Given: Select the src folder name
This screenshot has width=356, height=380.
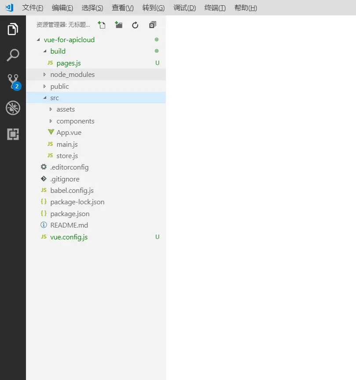Looking at the screenshot, I should (x=55, y=98).
